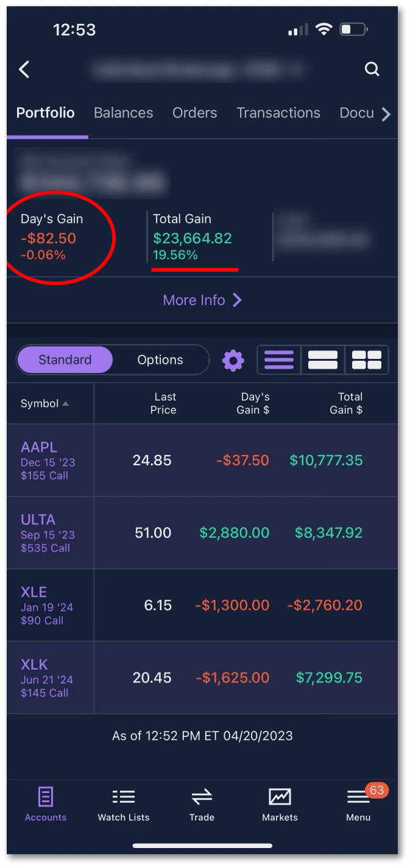Open the Transactions tab
This screenshot has height=867, width=410.
(x=278, y=113)
